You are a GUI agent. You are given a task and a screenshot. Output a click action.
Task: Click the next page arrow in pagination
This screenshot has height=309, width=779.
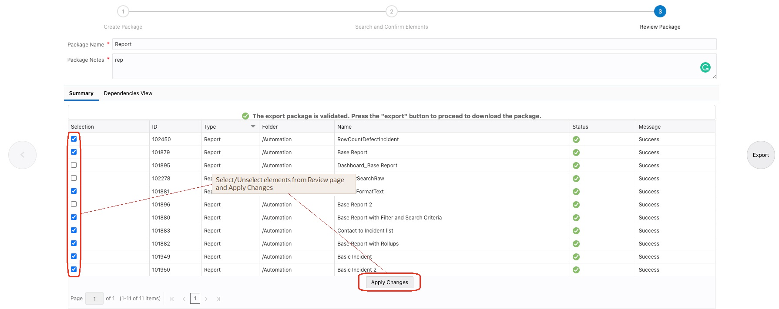pos(206,299)
